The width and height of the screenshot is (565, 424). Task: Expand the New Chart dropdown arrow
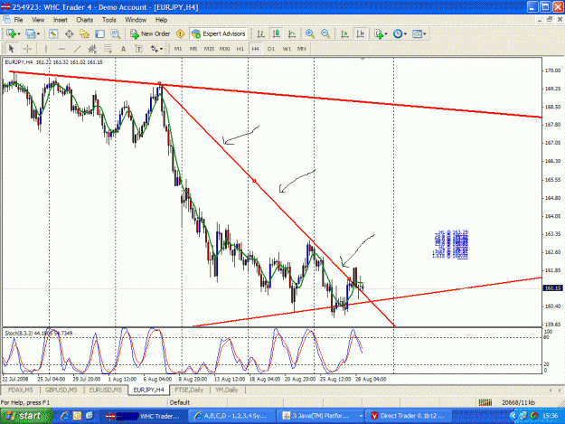pos(19,34)
